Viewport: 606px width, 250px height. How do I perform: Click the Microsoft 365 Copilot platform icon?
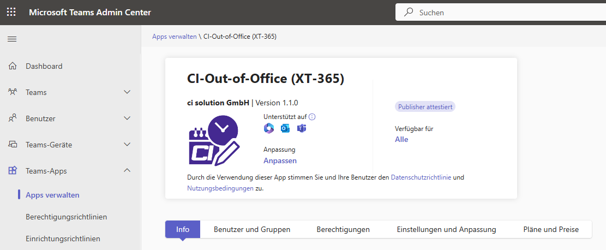pos(268,128)
